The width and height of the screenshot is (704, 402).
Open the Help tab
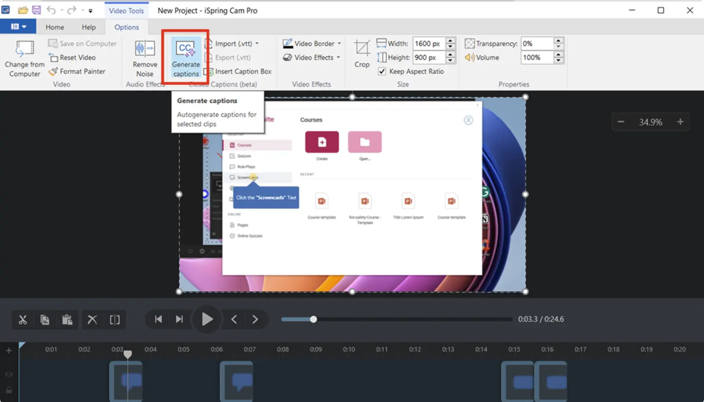(x=88, y=27)
